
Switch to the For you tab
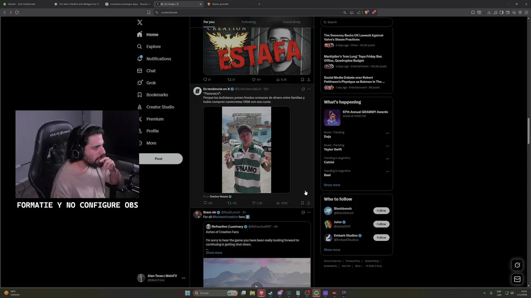tap(209, 22)
